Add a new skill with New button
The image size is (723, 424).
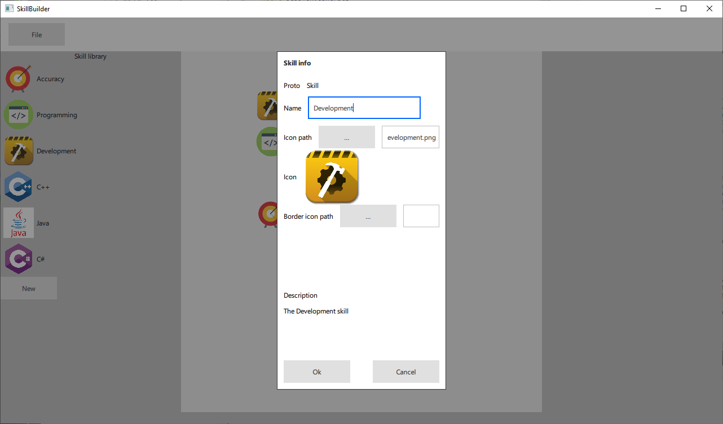coord(29,289)
